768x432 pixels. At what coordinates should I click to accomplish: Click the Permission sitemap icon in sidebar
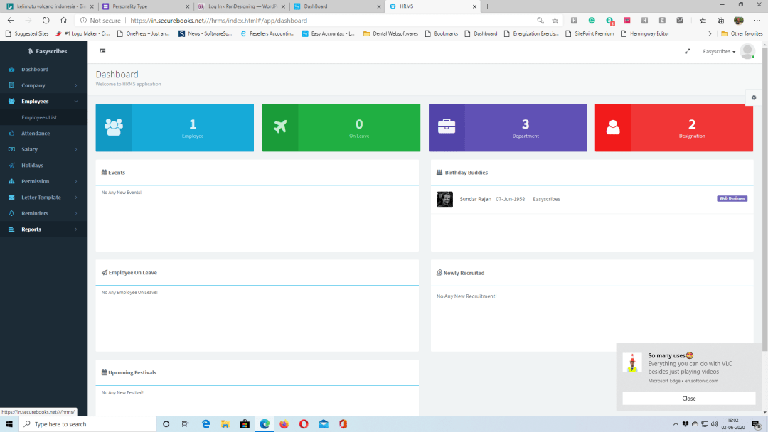(x=12, y=181)
